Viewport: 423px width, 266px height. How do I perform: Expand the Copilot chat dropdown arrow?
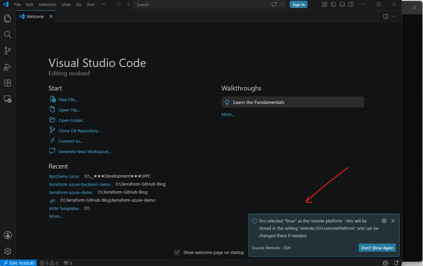282,4
